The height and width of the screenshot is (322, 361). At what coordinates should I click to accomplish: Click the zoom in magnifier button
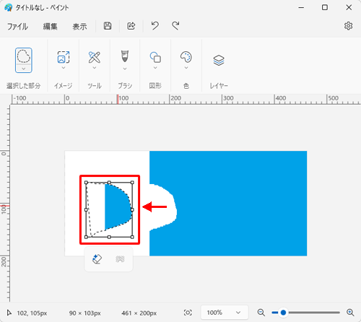pyautogui.click(x=350, y=313)
